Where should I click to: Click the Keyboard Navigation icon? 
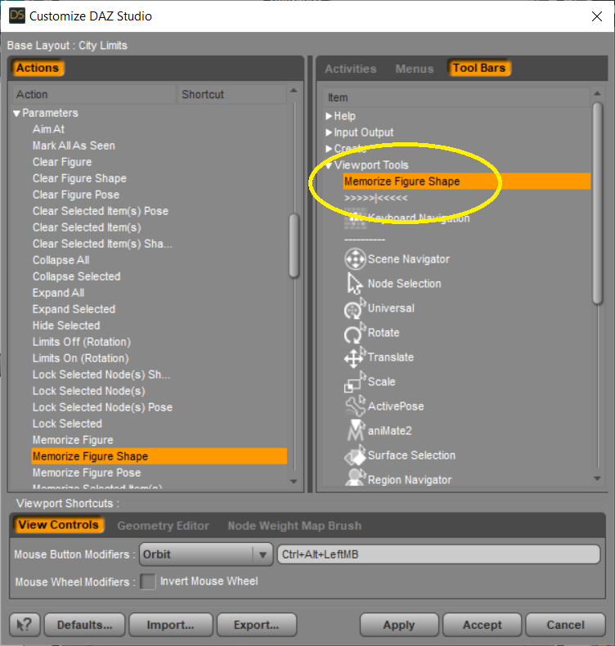click(x=355, y=218)
